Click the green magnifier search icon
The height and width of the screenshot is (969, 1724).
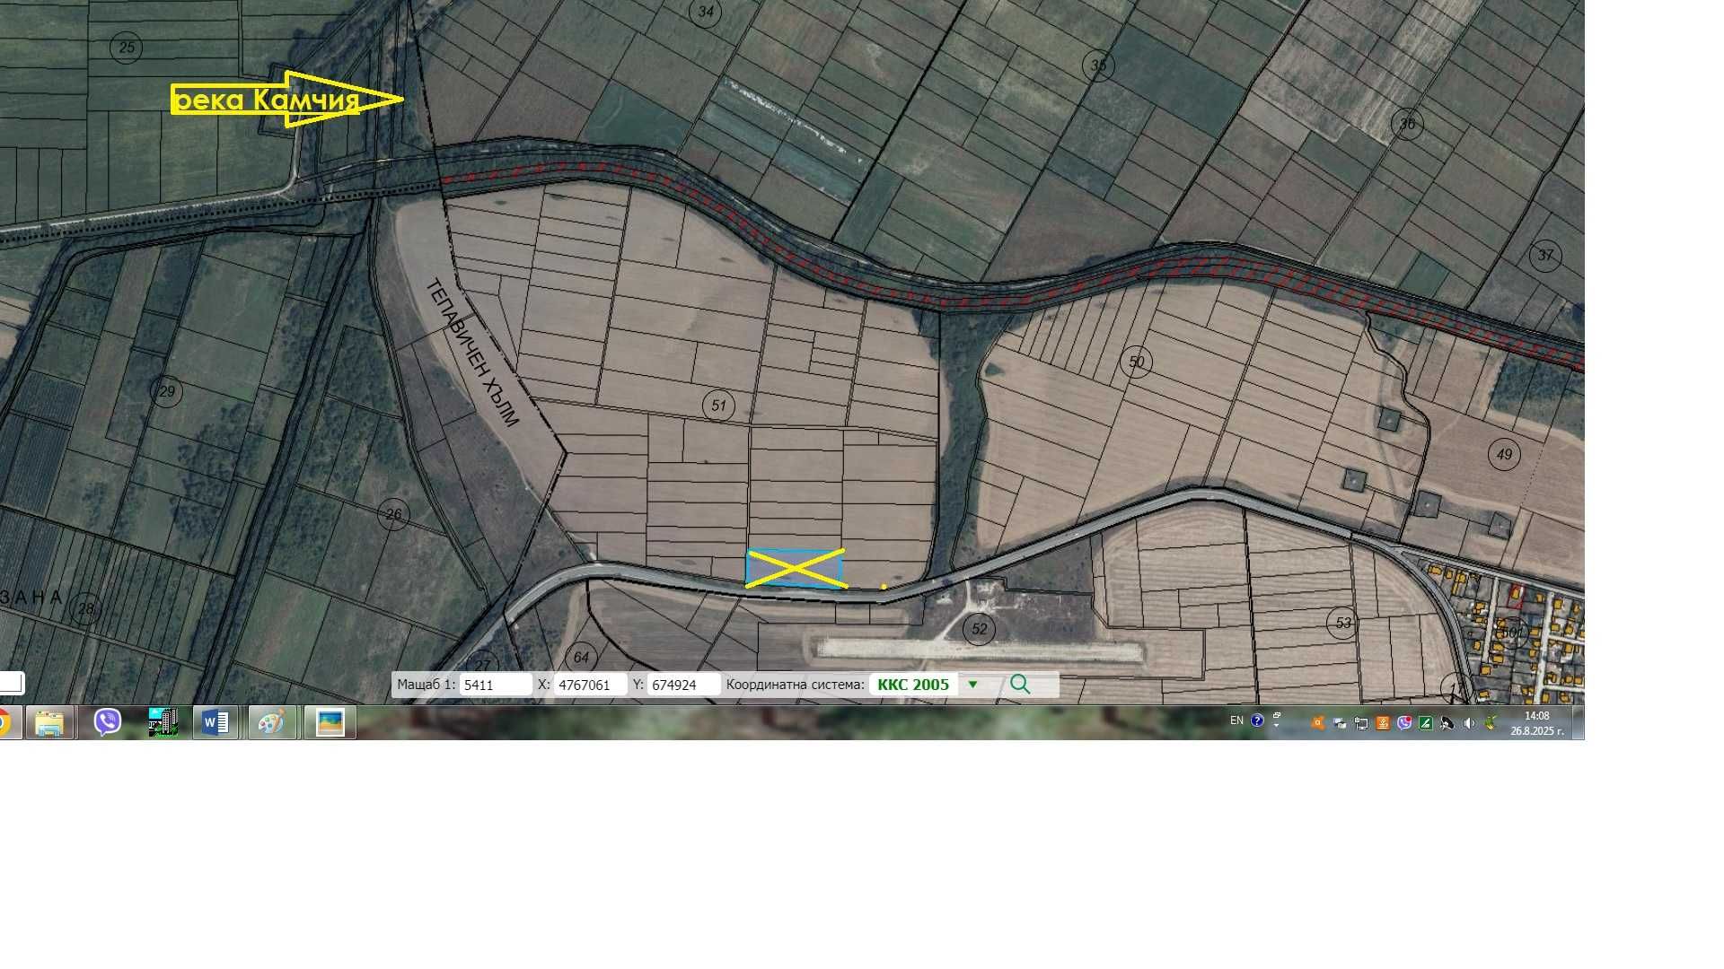tap(1019, 685)
